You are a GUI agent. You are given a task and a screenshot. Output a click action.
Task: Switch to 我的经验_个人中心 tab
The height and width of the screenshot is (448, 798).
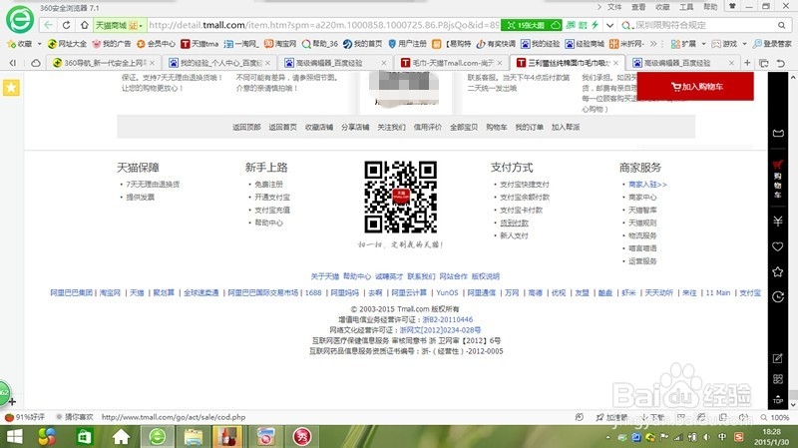coord(220,63)
